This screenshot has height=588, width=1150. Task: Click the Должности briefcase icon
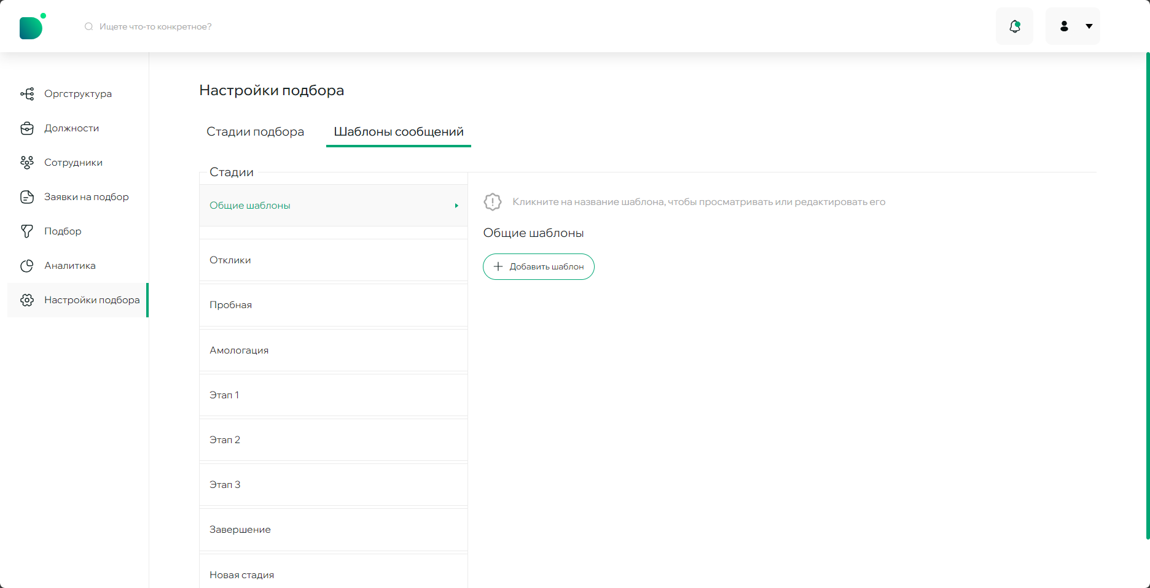click(27, 128)
